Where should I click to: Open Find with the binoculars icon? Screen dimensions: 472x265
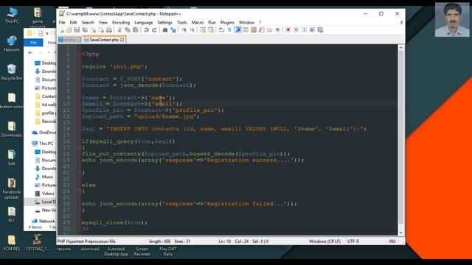coord(165,30)
